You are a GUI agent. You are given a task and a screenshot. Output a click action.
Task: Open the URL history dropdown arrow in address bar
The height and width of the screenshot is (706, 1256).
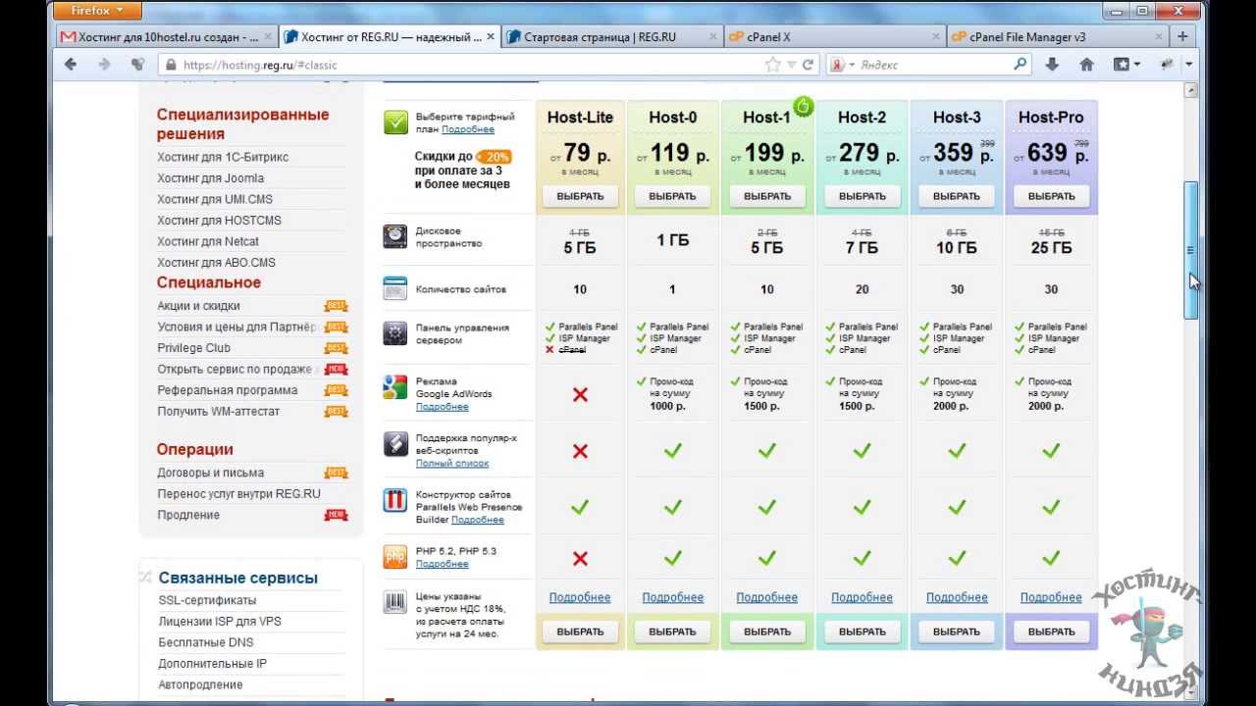[791, 65]
